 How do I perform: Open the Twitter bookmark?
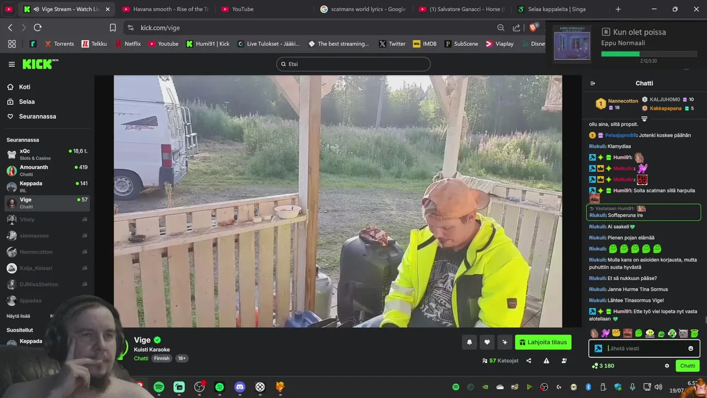click(392, 44)
